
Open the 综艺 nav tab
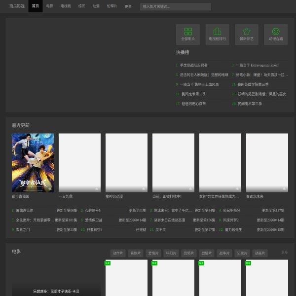coord(82,6)
